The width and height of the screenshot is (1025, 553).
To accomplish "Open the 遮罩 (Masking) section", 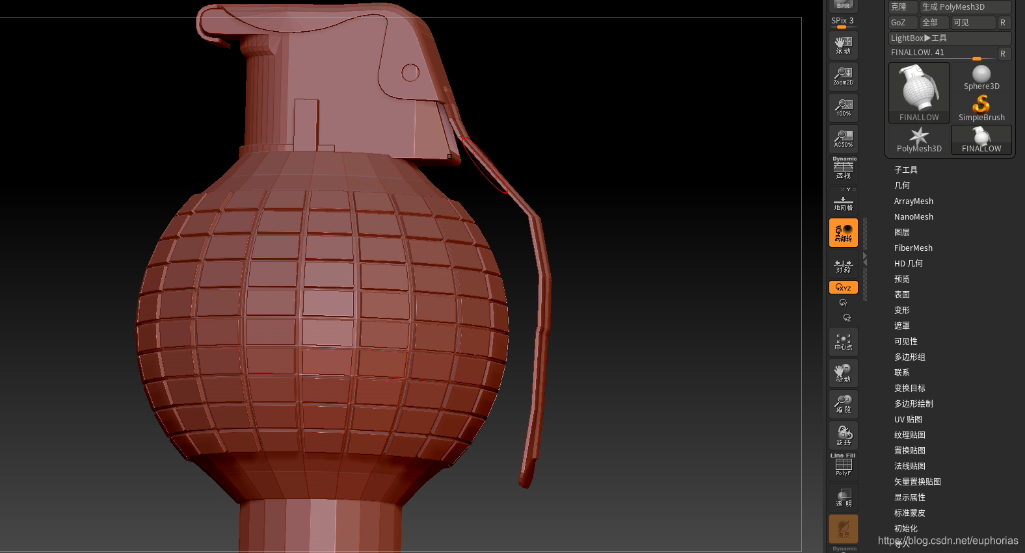I will click(x=902, y=326).
